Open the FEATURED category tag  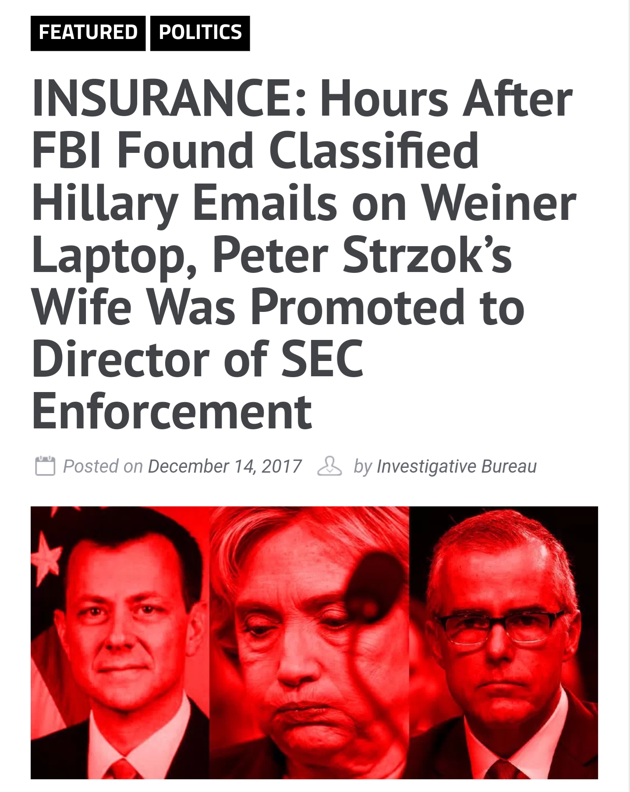coord(88,33)
